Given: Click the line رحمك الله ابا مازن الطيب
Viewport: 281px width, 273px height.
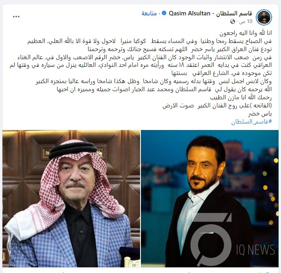Looking at the screenshot, I should 241,98.
